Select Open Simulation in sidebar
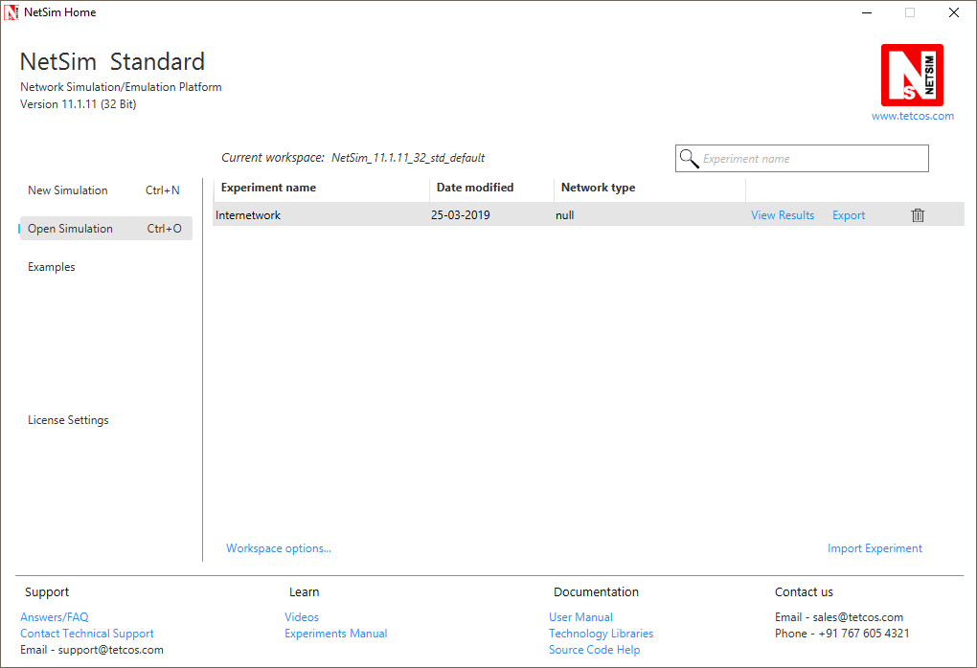The height and width of the screenshot is (668, 977). pos(104,229)
